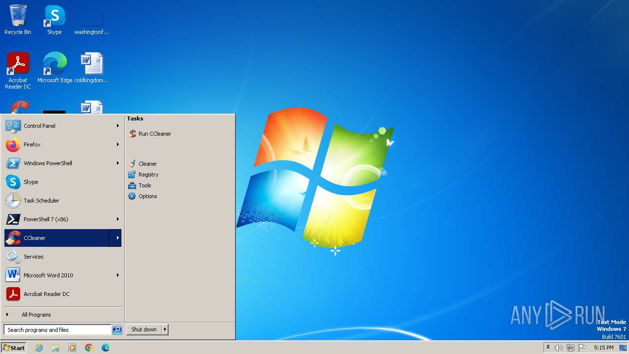Select CCleaner icon in Start menu

(13, 238)
